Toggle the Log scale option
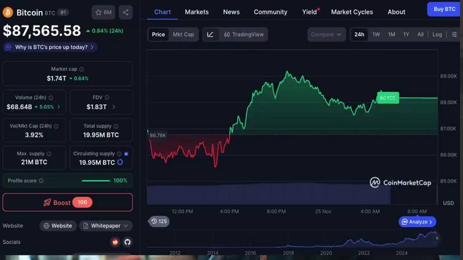This screenshot has width=463, height=260. pyautogui.click(x=437, y=35)
